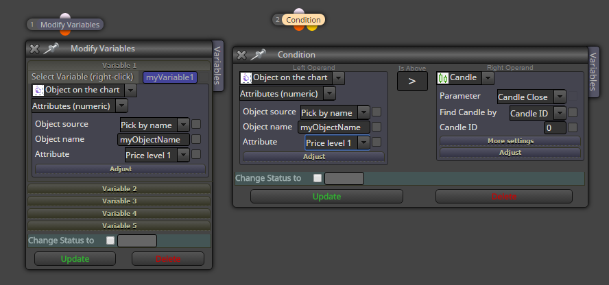609x285 pixels.
Task: Click the yellow output dot under Condition node
Action: pyautogui.click(x=312, y=27)
